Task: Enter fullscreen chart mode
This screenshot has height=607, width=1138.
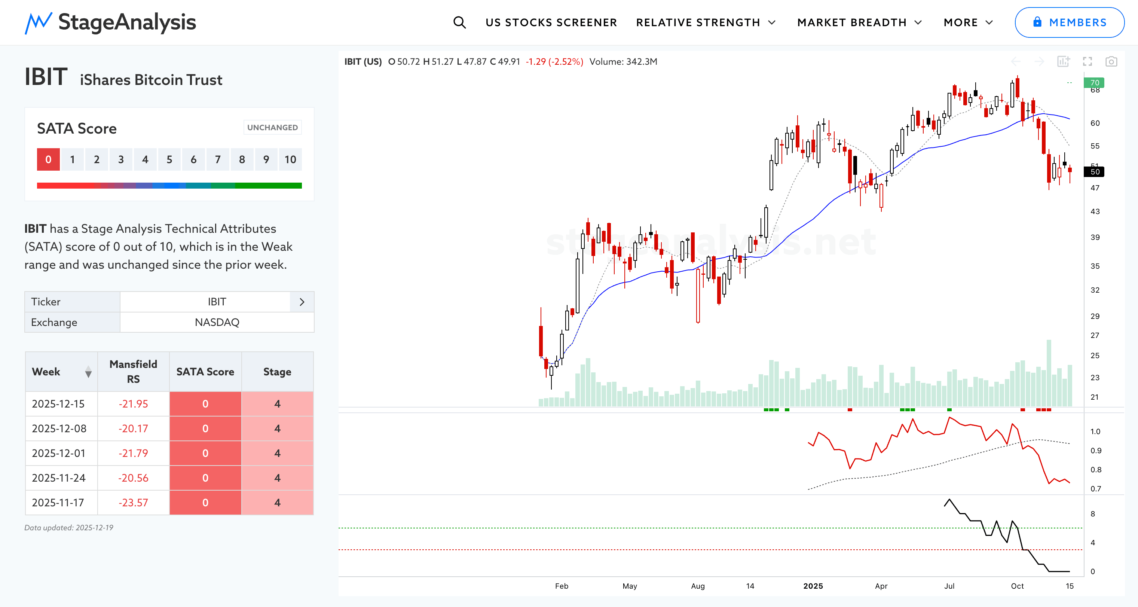Action: [1087, 61]
